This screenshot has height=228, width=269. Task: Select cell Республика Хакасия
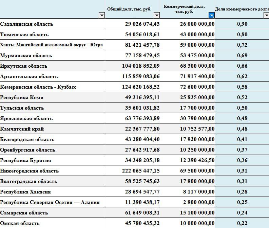(x=52, y=191)
